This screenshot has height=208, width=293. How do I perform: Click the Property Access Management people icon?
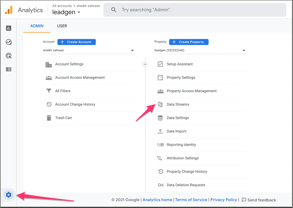[160, 91]
